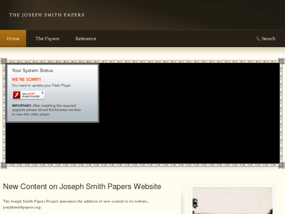Open the Reference menu item
The width and height of the screenshot is (285, 214).
coord(85,38)
